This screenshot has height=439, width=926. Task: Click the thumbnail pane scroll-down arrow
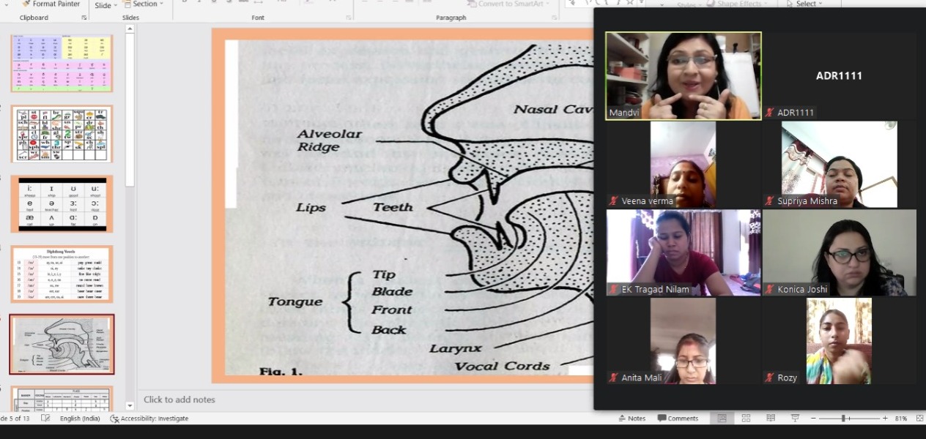(x=130, y=405)
